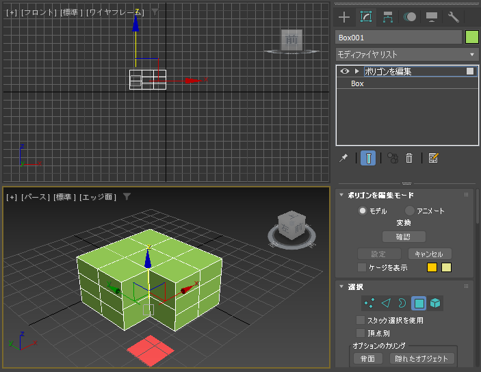Viewport: 481px width, 372px height.
Task: Click the blue Z axis arrow in front viewport
Action: pyautogui.click(x=135, y=23)
